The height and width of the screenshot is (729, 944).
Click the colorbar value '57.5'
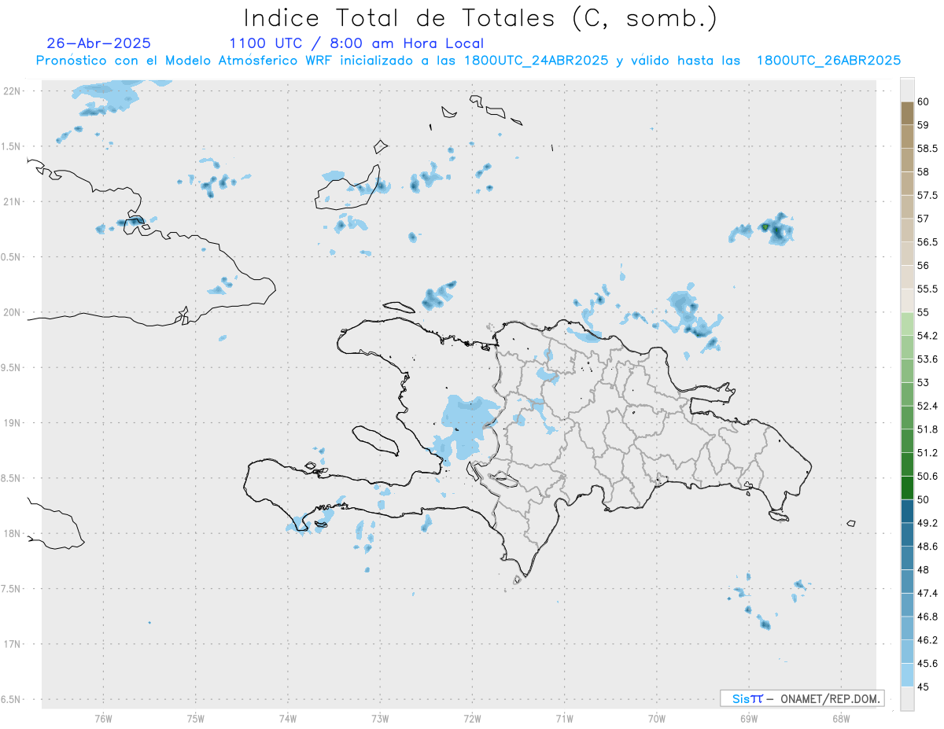927,195
